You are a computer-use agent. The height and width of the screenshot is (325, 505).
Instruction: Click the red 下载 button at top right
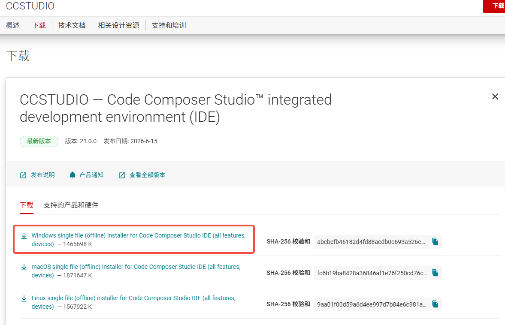click(x=494, y=6)
